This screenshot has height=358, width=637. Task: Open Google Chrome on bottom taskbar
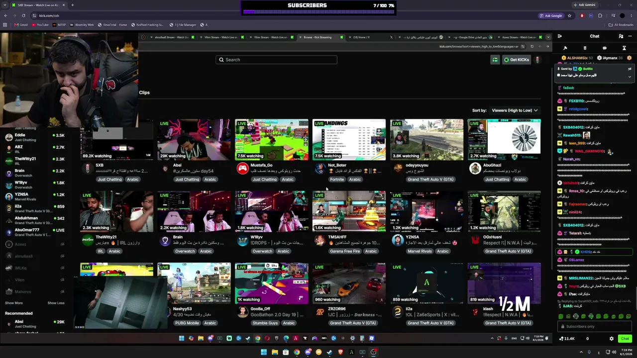(x=297, y=352)
